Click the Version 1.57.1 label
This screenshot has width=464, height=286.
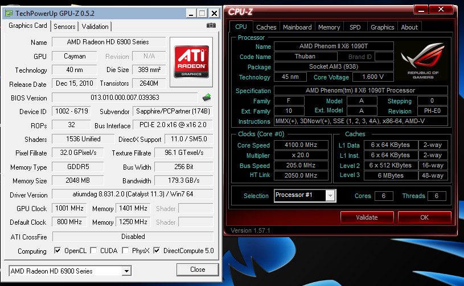pos(251,230)
